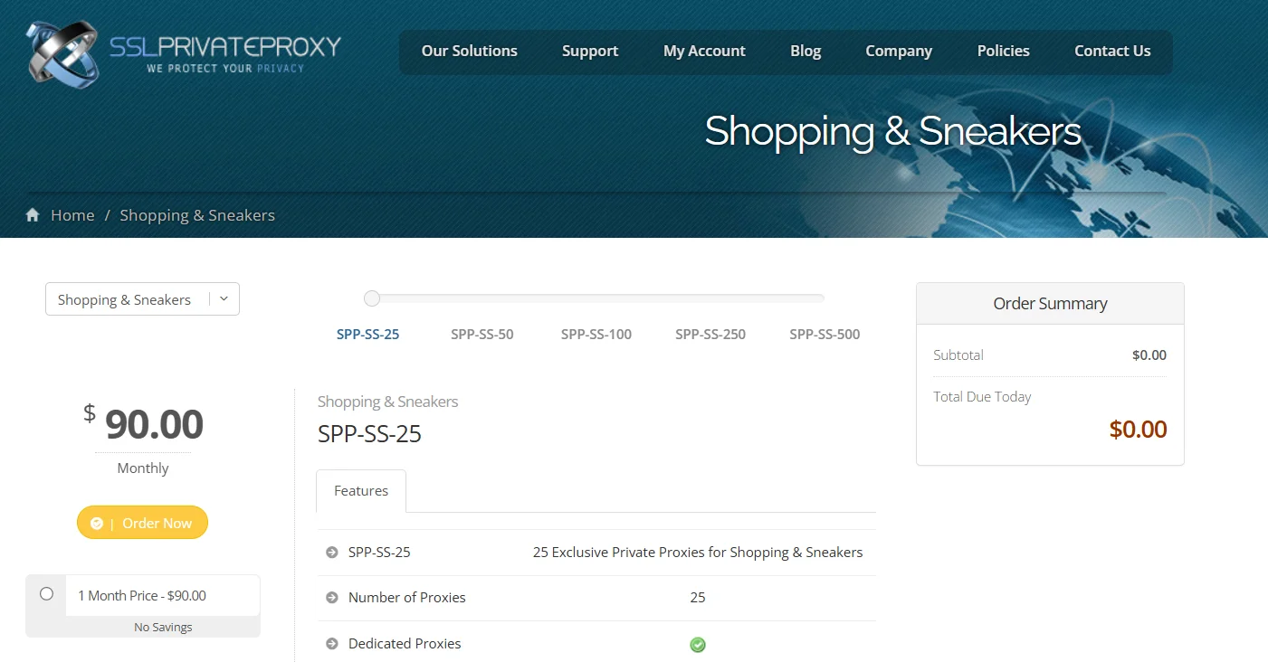
Task: Click the Monthly label under price
Action: pyautogui.click(x=143, y=468)
